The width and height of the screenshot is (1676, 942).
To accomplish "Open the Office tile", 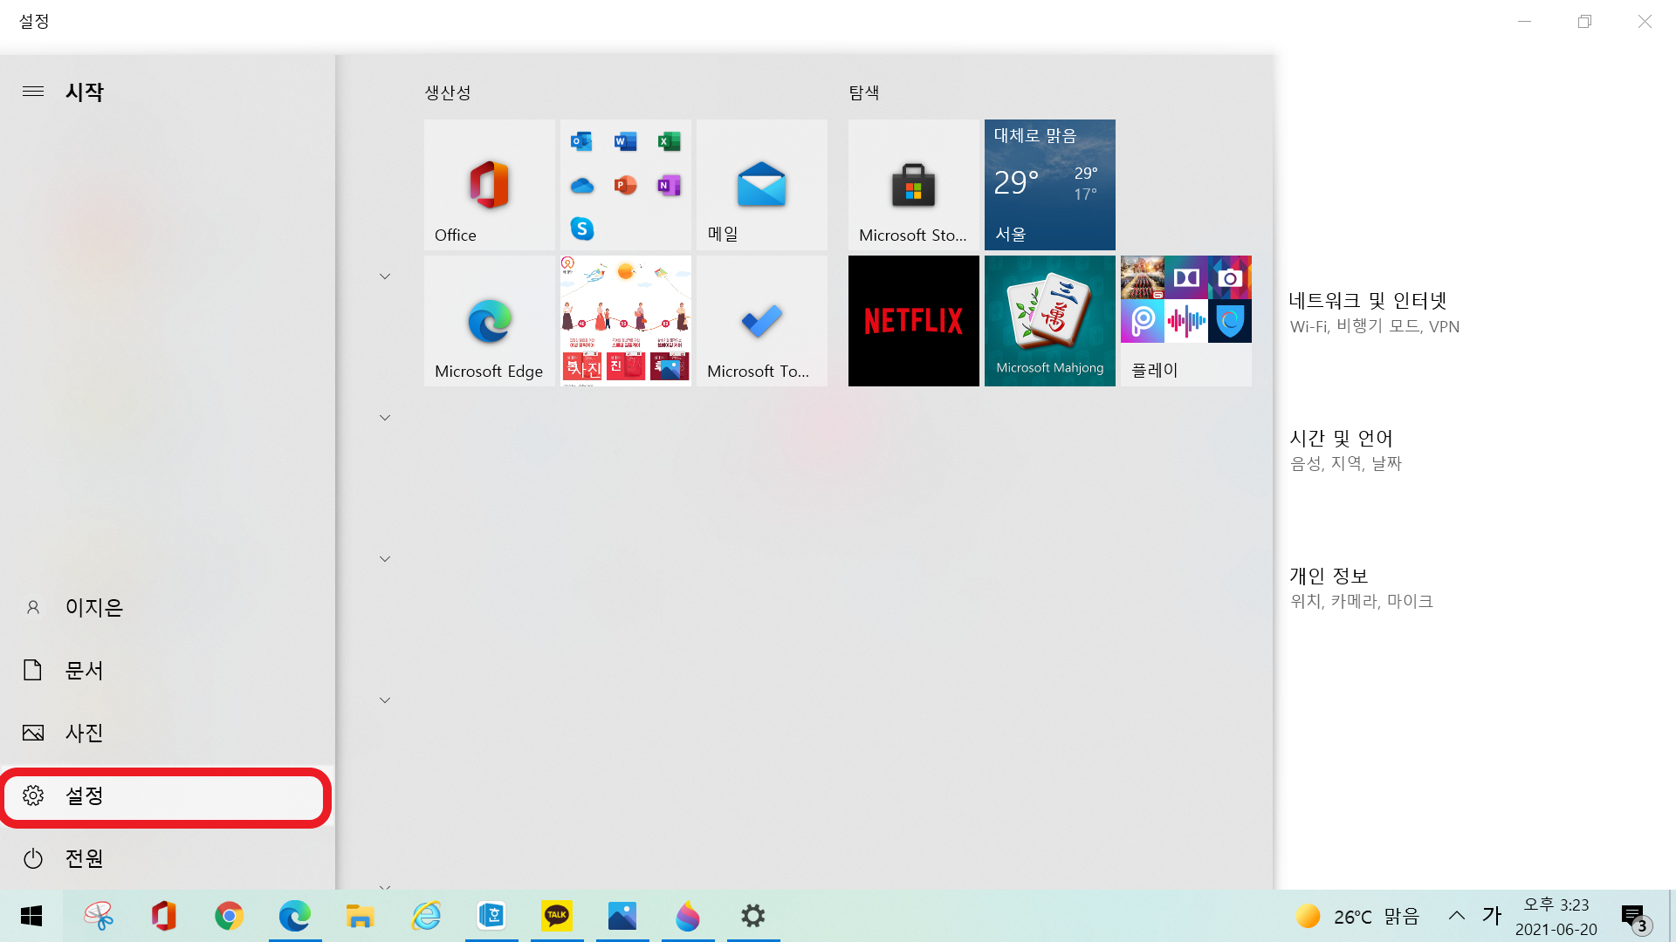I will click(x=490, y=185).
